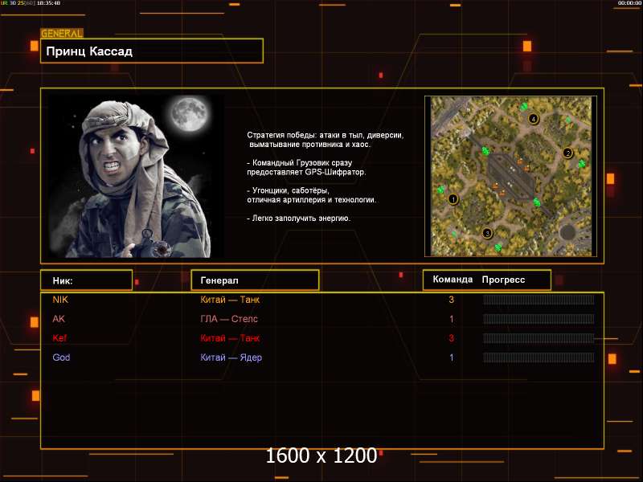
Task: Click God's loading progress bar
Action: [538, 357]
